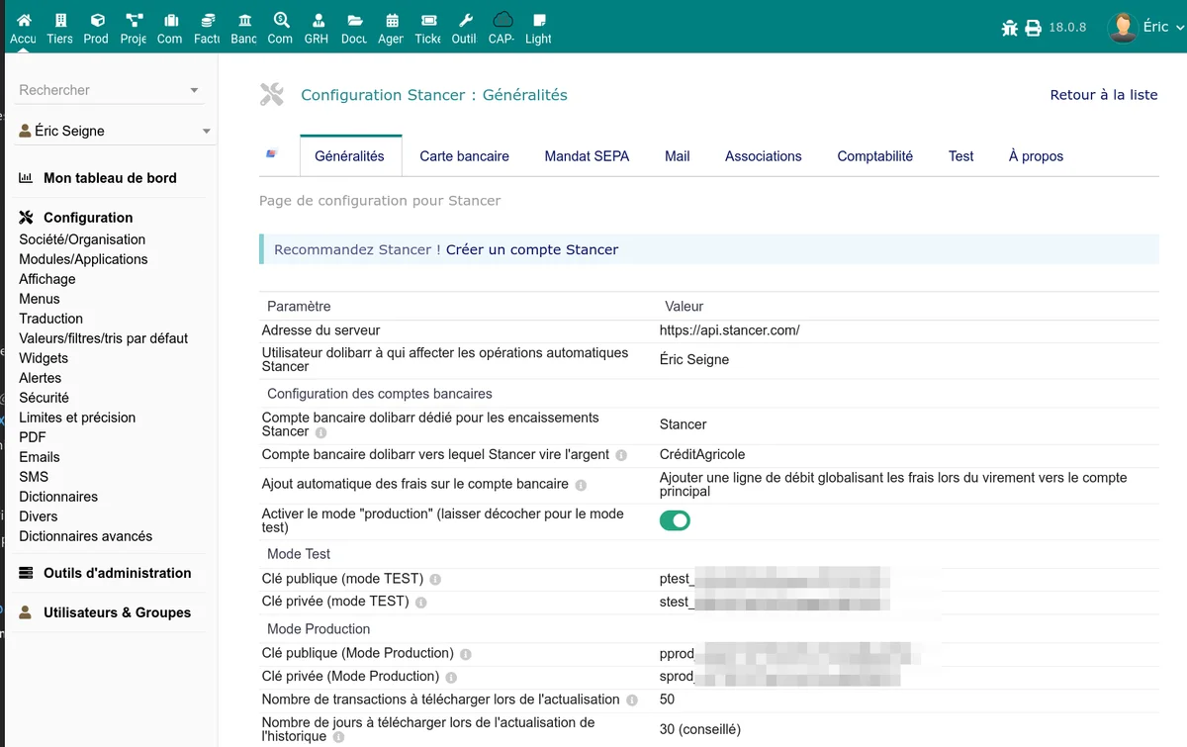The height and width of the screenshot is (747, 1187).
Task: Open Société/Organisation in sidebar
Action: (x=82, y=239)
